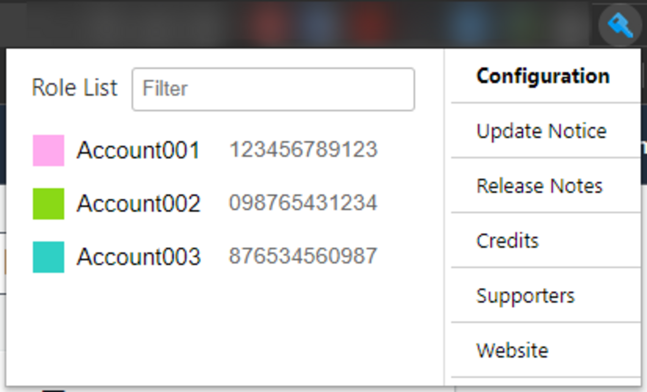Click the teal Account003 color square
The height and width of the screenshot is (392, 647).
pos(48,257)
